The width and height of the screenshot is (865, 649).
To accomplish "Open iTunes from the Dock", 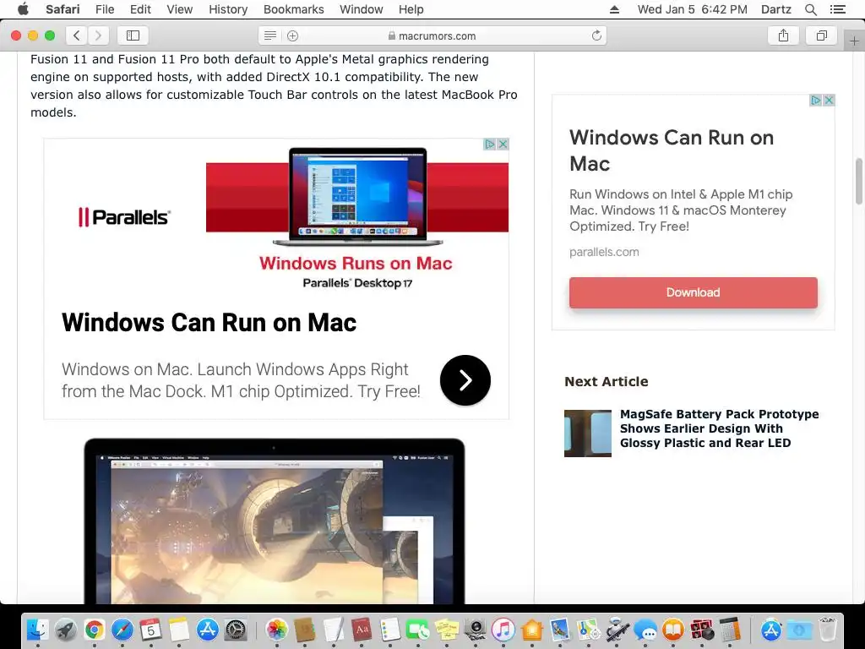I will pos(503,630).
